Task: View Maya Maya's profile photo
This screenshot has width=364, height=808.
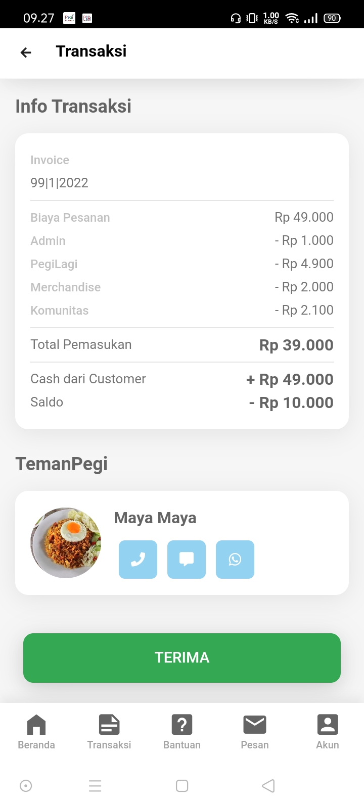Action: click(66, 543)
